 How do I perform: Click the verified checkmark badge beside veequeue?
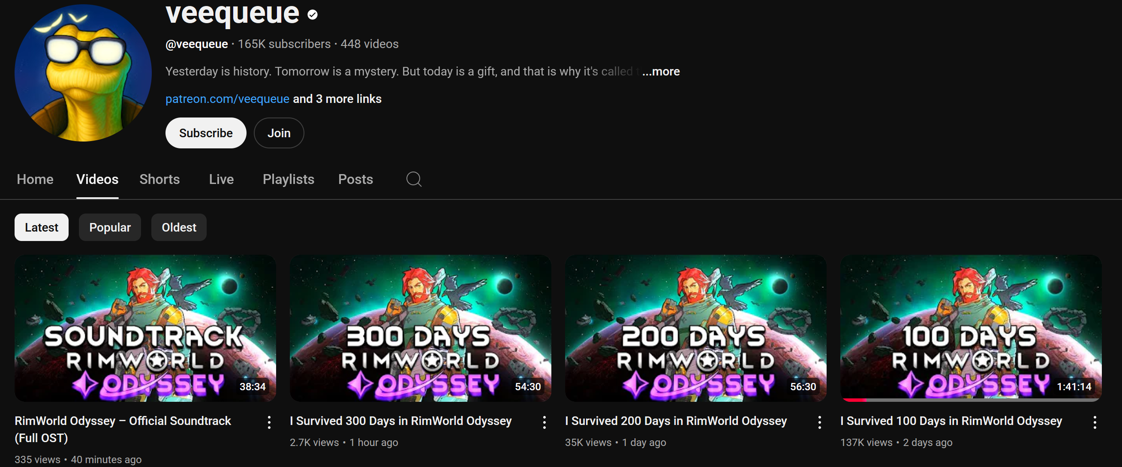click(312, 15)
